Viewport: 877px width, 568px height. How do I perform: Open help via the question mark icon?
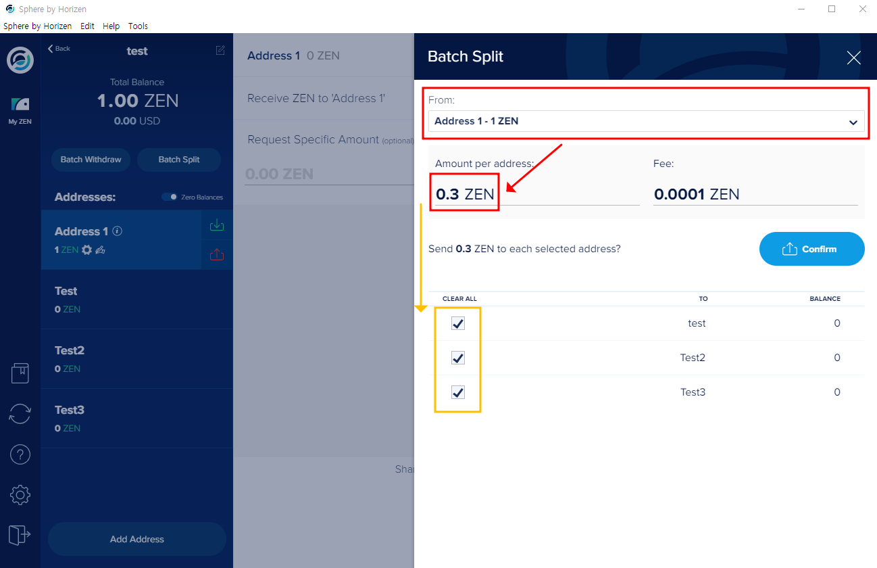20,454
